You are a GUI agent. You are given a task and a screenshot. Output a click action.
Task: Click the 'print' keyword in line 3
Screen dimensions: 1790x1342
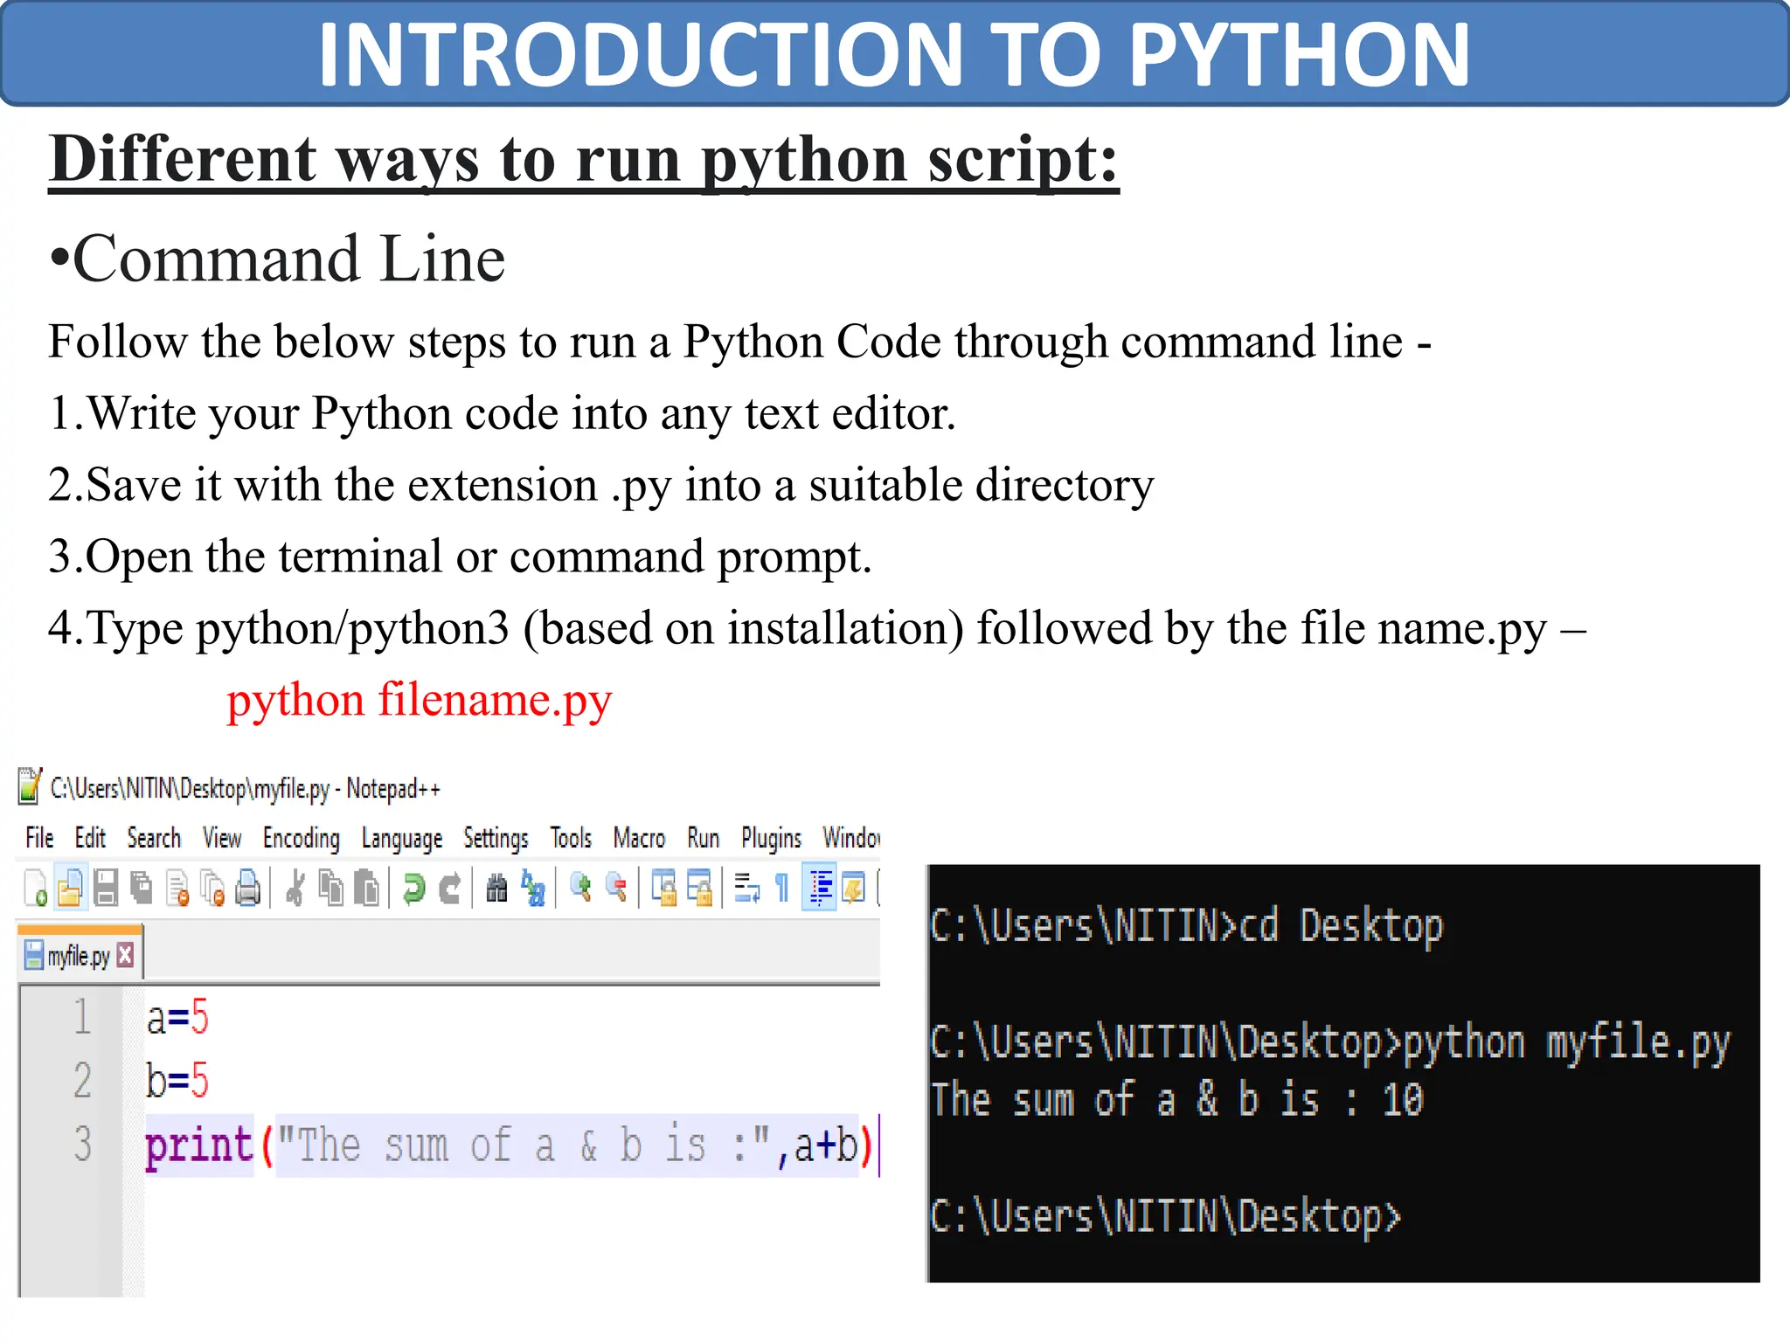(199, 1146)
